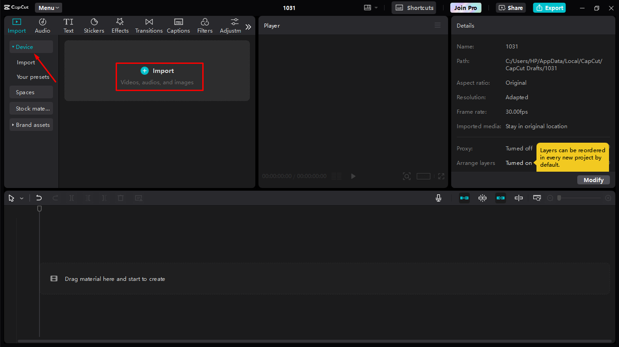The width and height of the screenshot is (619, 347).
Task: Click the Delete left icon
Action: coord(88,198)
